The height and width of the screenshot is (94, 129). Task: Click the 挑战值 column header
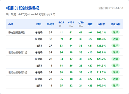point(51,24)
